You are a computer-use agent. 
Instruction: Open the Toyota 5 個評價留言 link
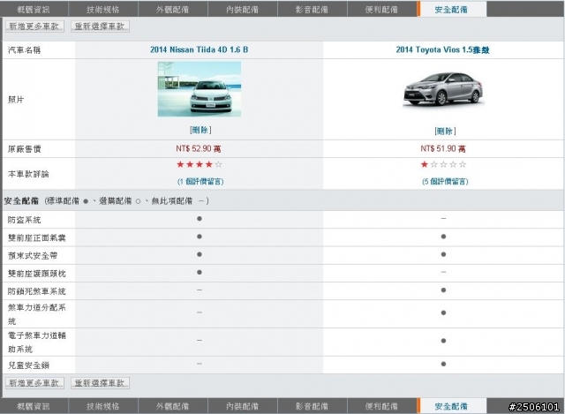coord(445,181)
